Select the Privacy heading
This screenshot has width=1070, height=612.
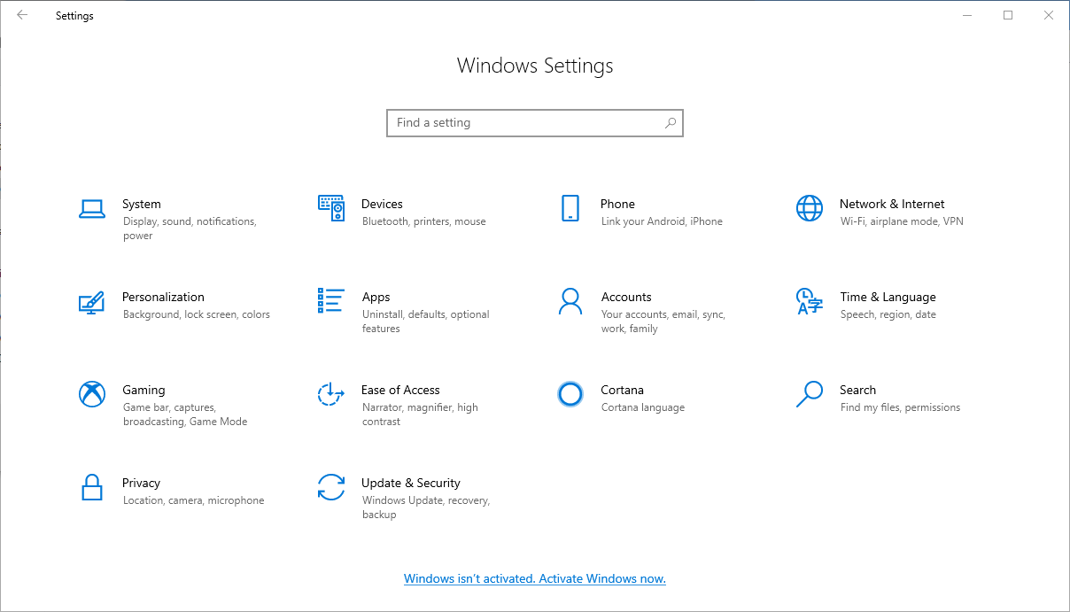click(141, 483)
